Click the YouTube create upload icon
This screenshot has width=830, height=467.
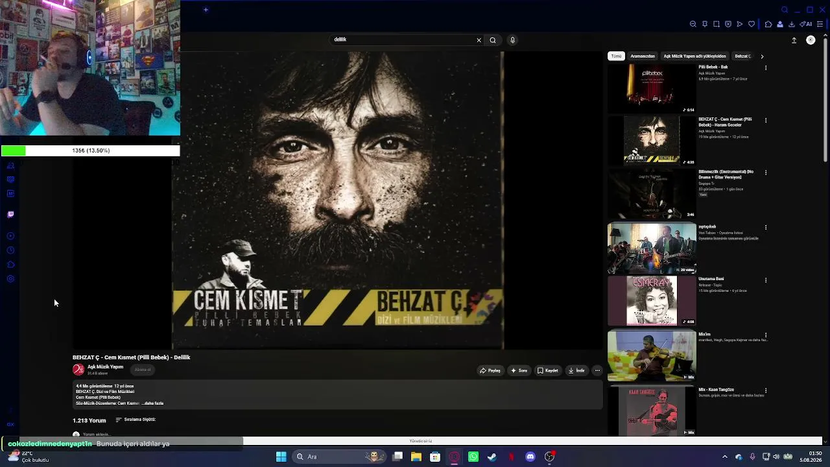[794, 40]
